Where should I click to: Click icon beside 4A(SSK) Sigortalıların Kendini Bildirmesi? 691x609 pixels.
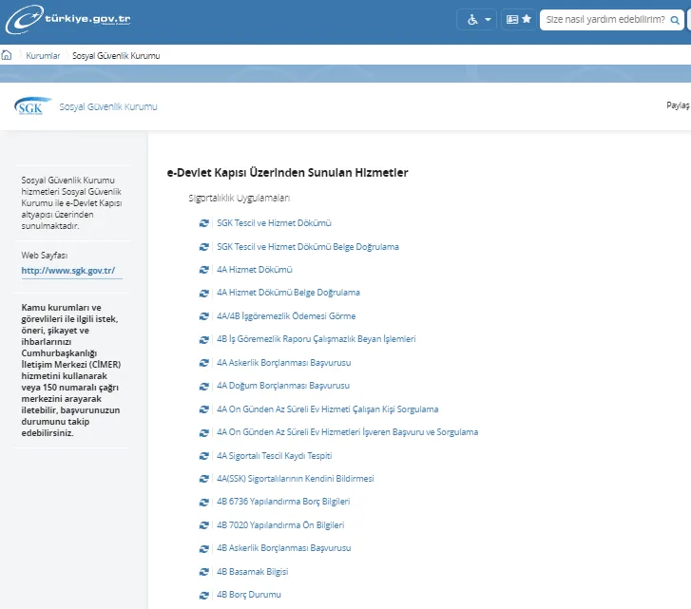pos(204,479)
